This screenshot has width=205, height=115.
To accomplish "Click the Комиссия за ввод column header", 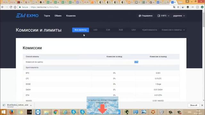I will (x=114, y=57).
